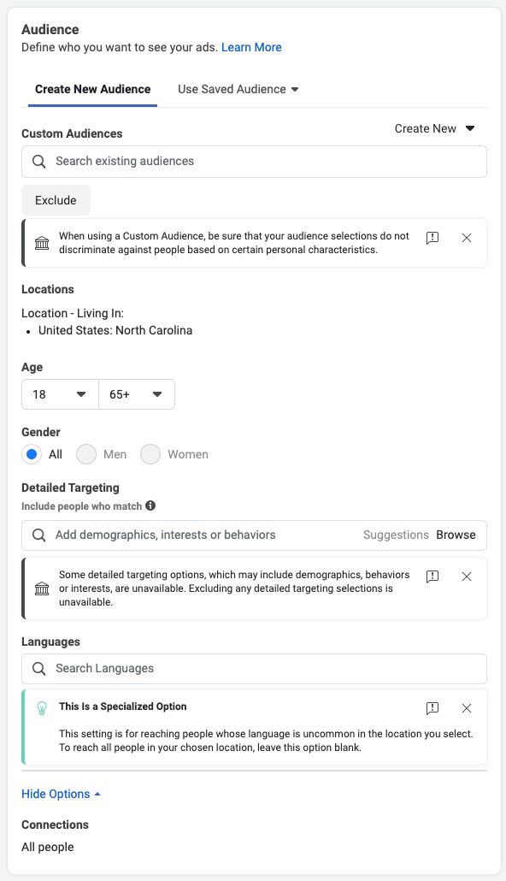Select the Women gender option
This screenshot has height=881, width=506.
point(150,454)
